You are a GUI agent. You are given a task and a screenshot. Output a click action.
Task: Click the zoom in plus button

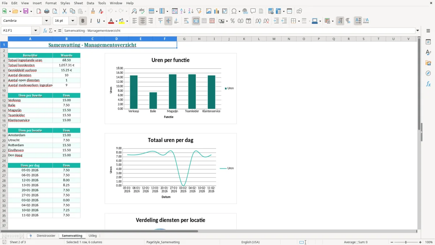420,242
